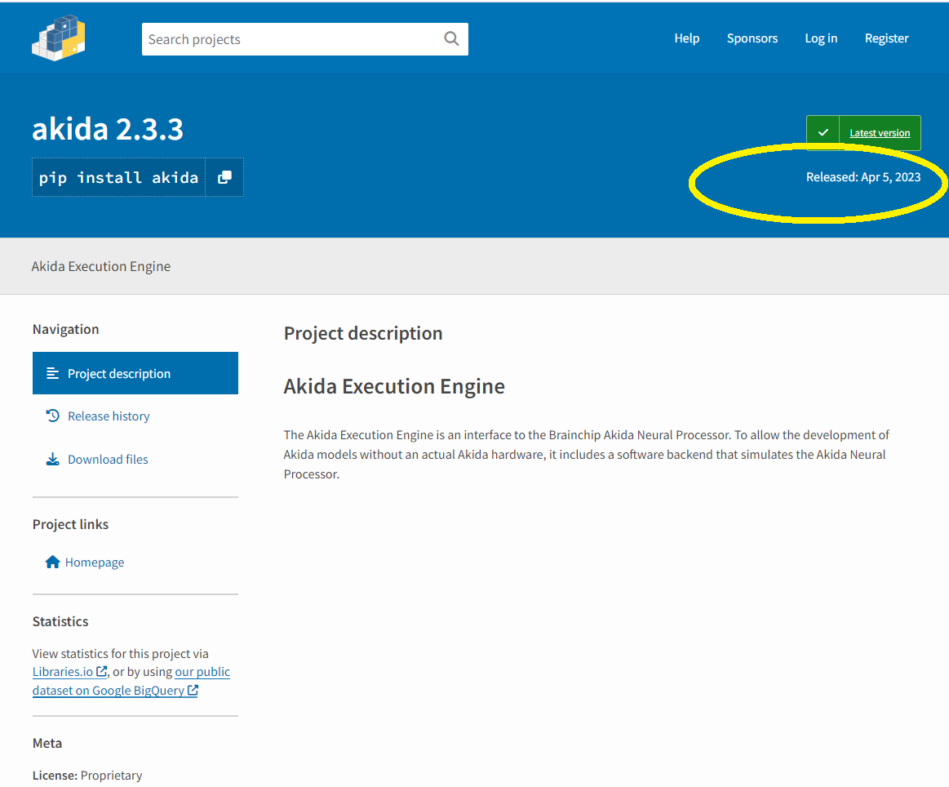This screenshot has height=787, width=949.
Task: Click external link icon beside Libraries.io
Action: pyautogui.click(x=102, y=672)
